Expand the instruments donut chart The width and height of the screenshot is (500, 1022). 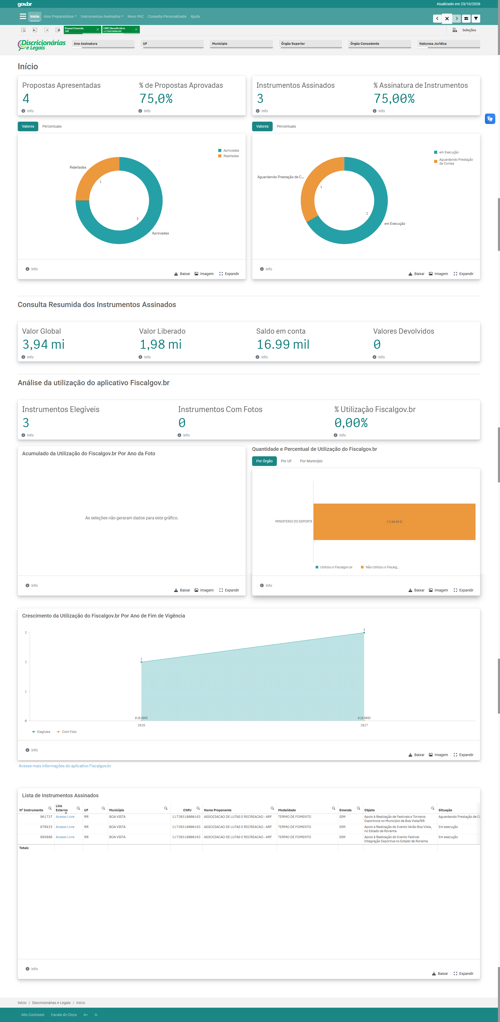[464, 274]
